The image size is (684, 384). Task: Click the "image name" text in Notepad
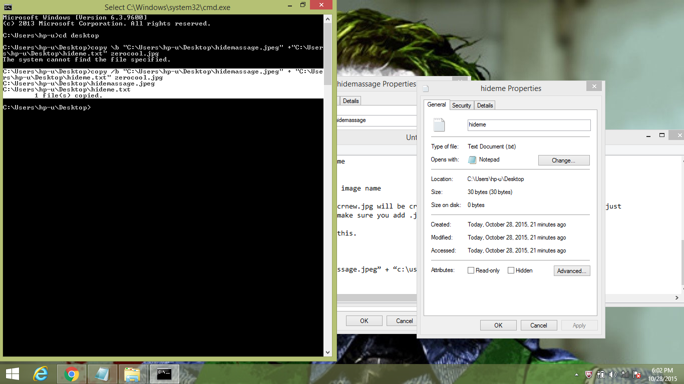point(361,188)
